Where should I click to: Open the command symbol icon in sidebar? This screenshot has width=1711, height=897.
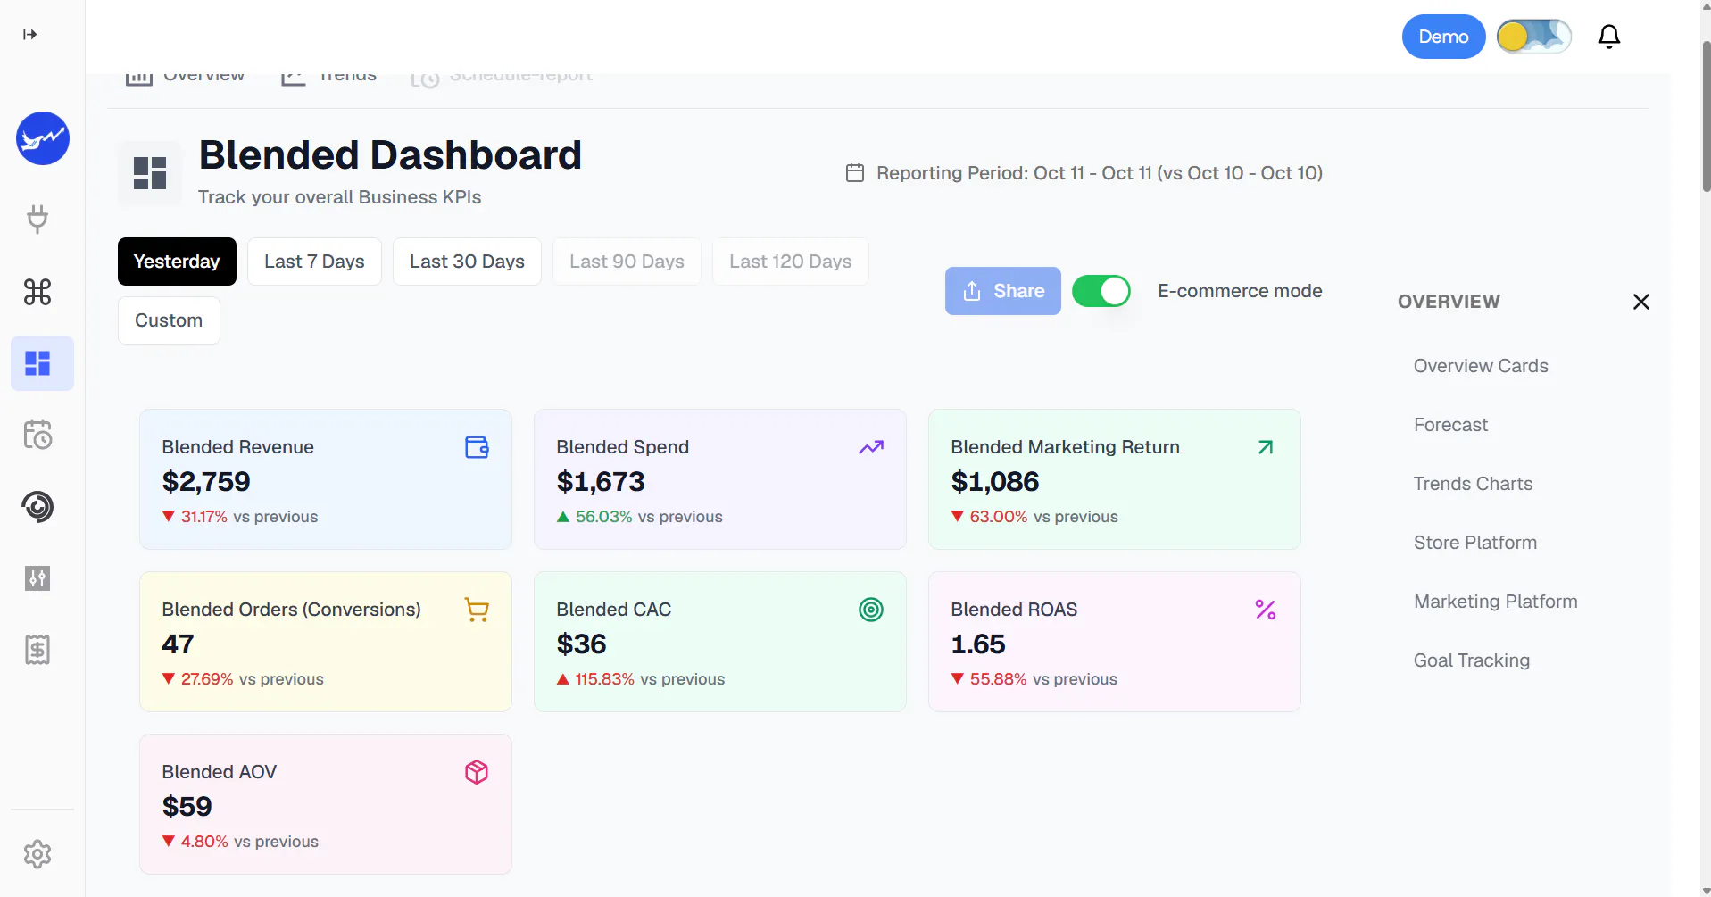pyautogui.click(x=37, y=292)
